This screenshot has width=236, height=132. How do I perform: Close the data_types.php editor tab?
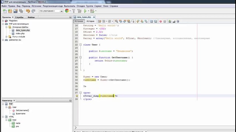(x=94, y=17)
